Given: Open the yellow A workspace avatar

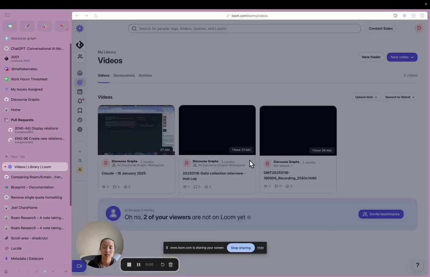Looking at the screenshot, I should 80,169.
